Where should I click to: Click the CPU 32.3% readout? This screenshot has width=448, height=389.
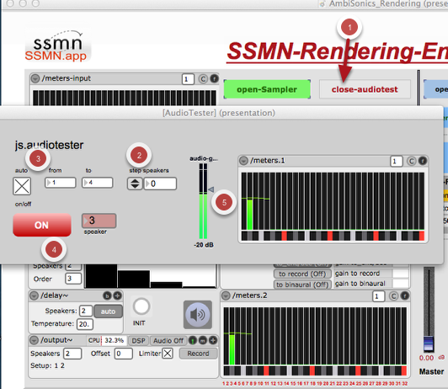coord(114,340)
